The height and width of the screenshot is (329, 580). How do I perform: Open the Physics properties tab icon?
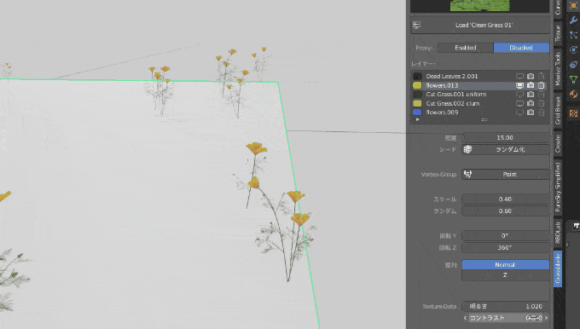click(573, 50)
